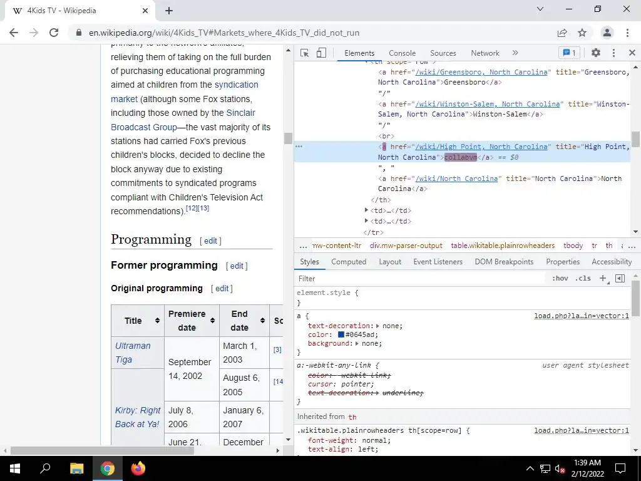Open citation reference [12]
Image resolution: width=641 pixels, height=481 pixels.
pyautogui.click(x=192, y=208)
